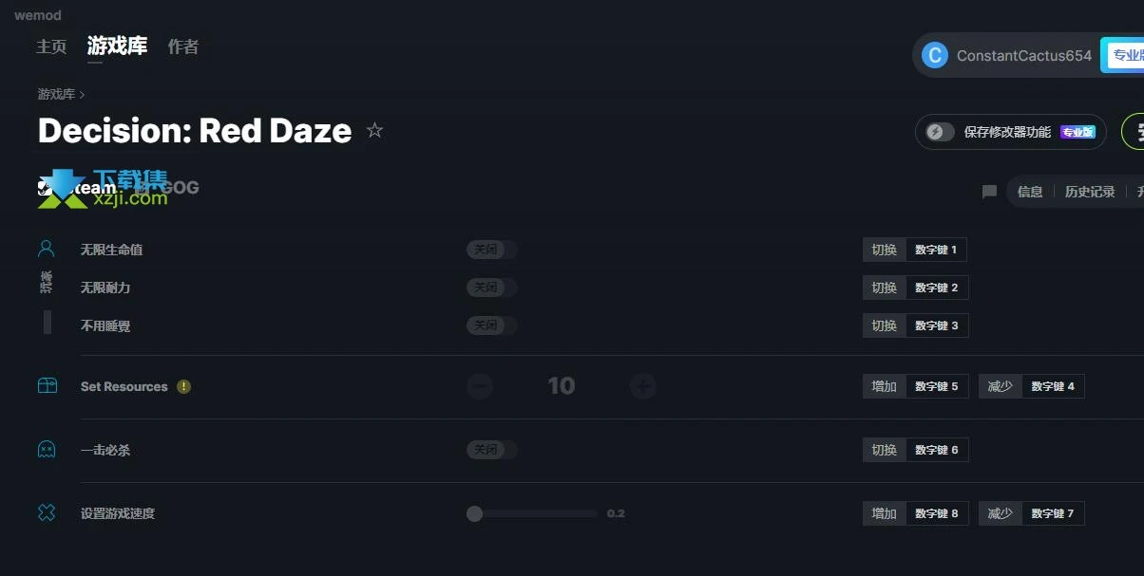This screenshot has height=576, width=1144.
Task: Click the 设置游戏速度 slider handle
Action: click(475, 513)
